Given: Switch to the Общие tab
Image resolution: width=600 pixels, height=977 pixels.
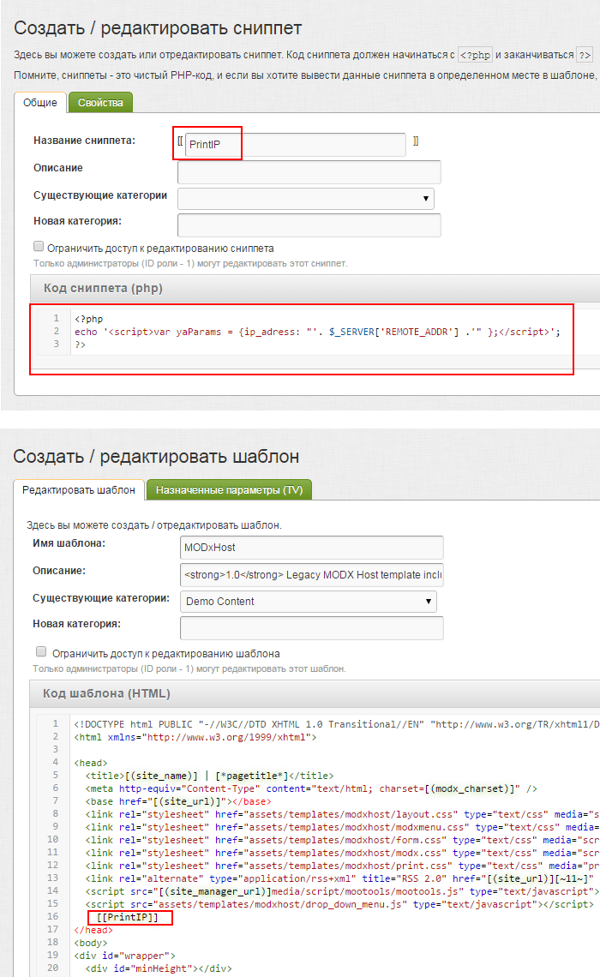Looking at the screenshot, I should tap(40, 102).
